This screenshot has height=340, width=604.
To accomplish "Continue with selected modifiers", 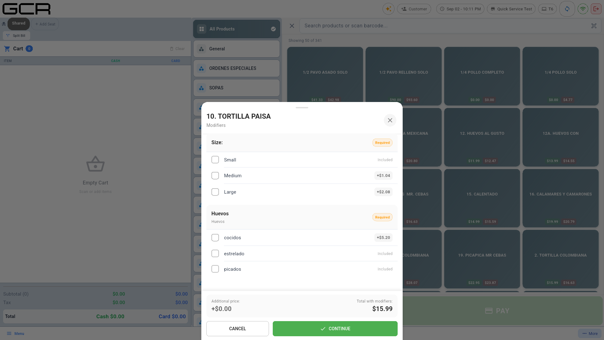I will click(x=335, y=329).
